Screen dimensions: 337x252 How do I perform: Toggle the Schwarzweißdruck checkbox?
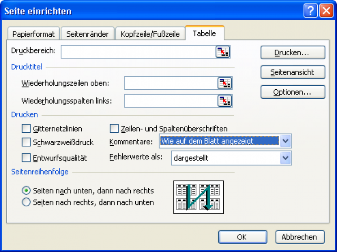[26, 142]
